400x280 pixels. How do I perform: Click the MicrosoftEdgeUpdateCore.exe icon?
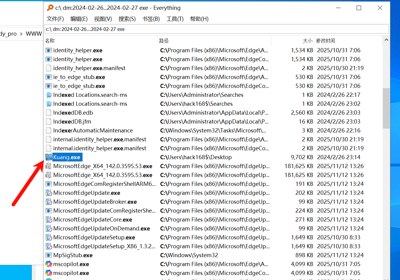[x=49, y=219]
